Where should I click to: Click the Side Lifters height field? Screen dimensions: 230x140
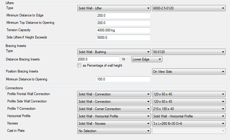pyautogui.click(x=123, y=38)
